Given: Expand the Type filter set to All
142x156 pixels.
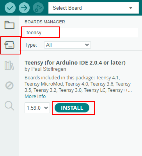Looking at the screenshot, I should pyautogui.click(x=67, y=45).
